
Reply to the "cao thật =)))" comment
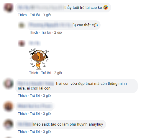pyautogui.click(x=46, y=33)
